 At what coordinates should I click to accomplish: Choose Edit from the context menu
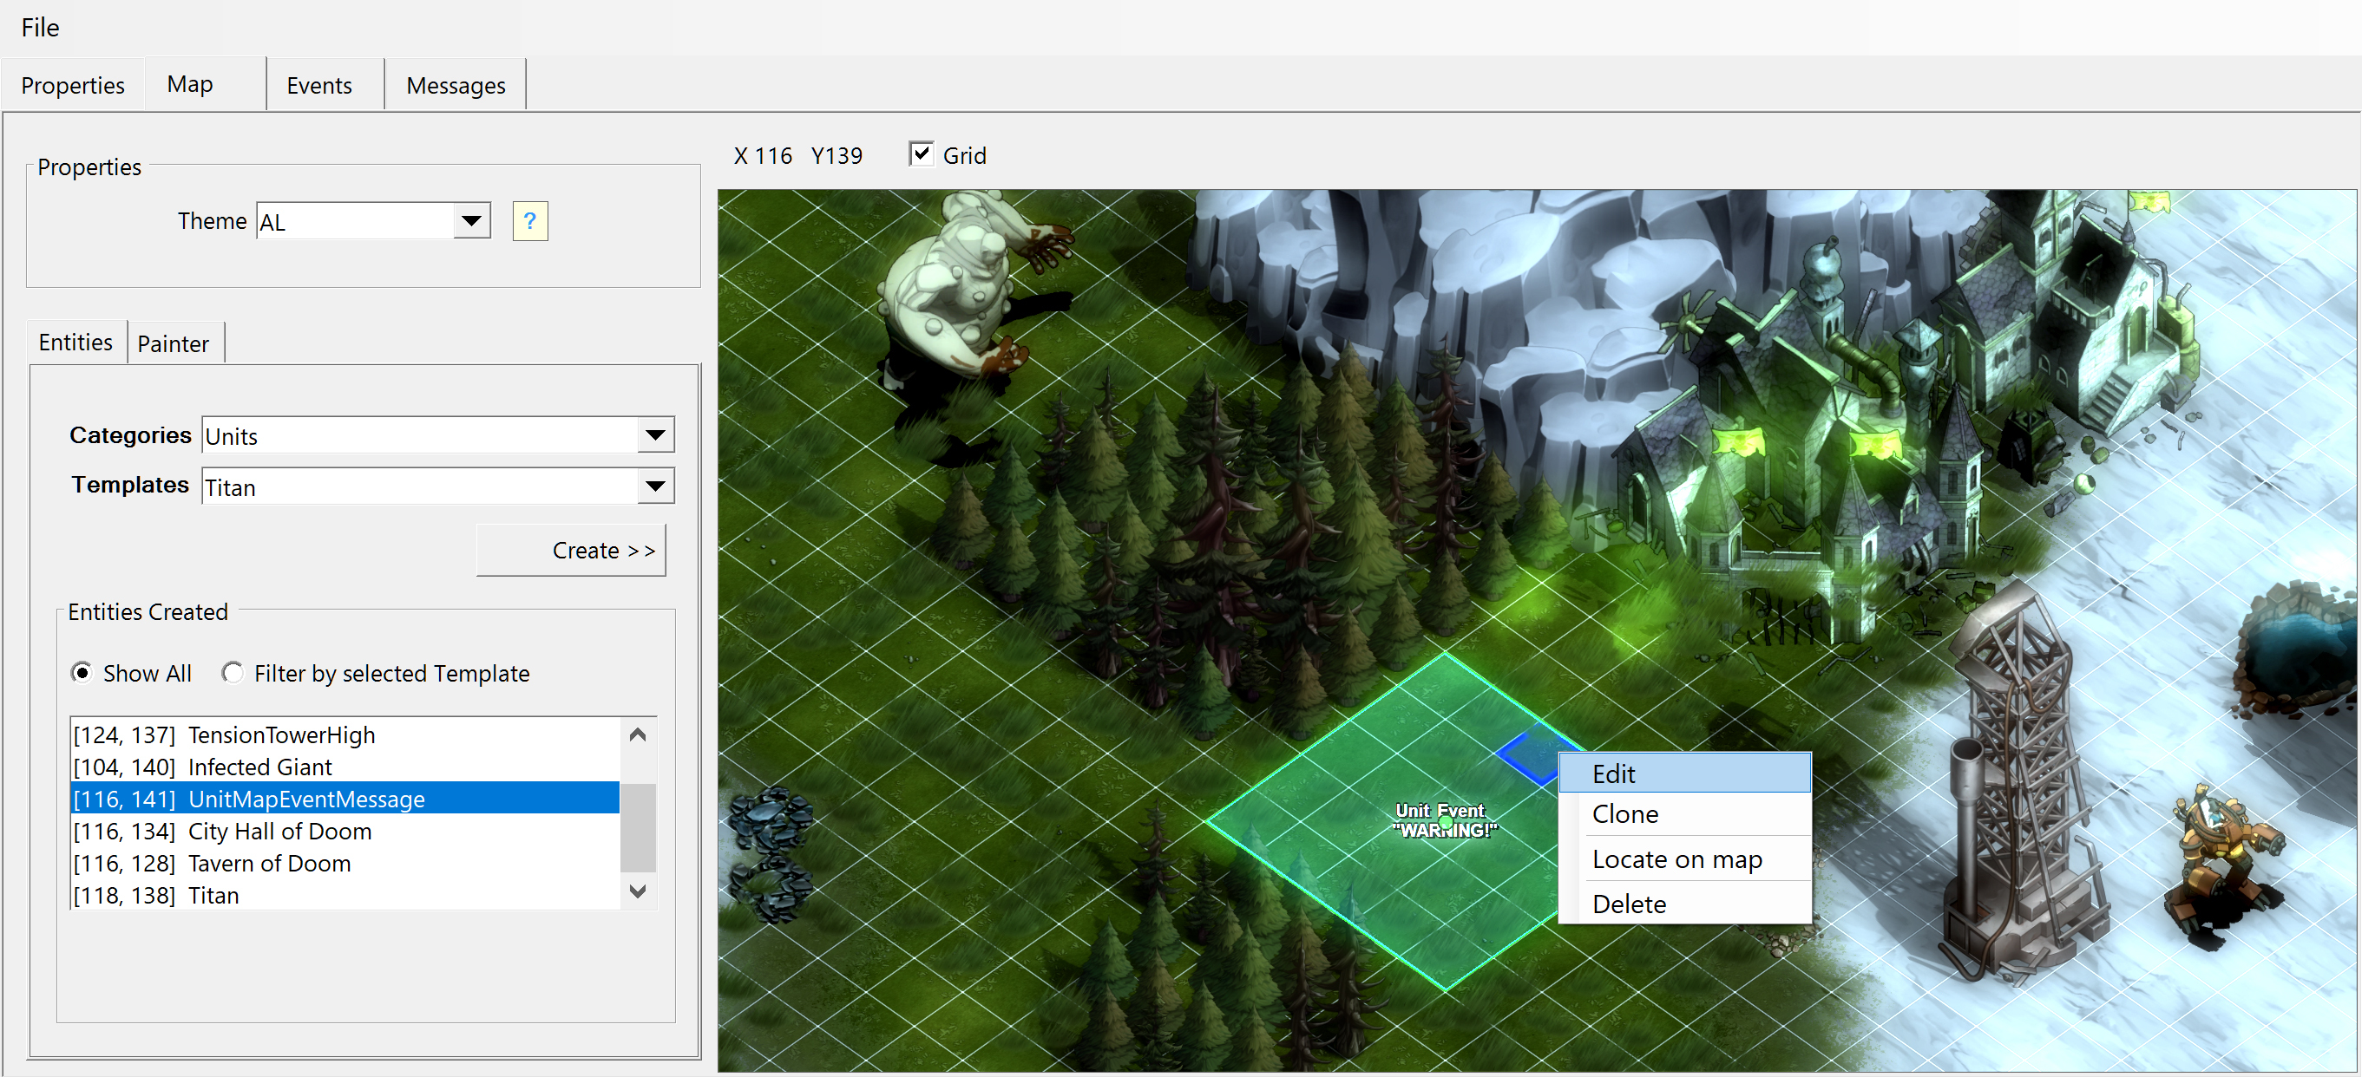click(x=1685, y=774)
